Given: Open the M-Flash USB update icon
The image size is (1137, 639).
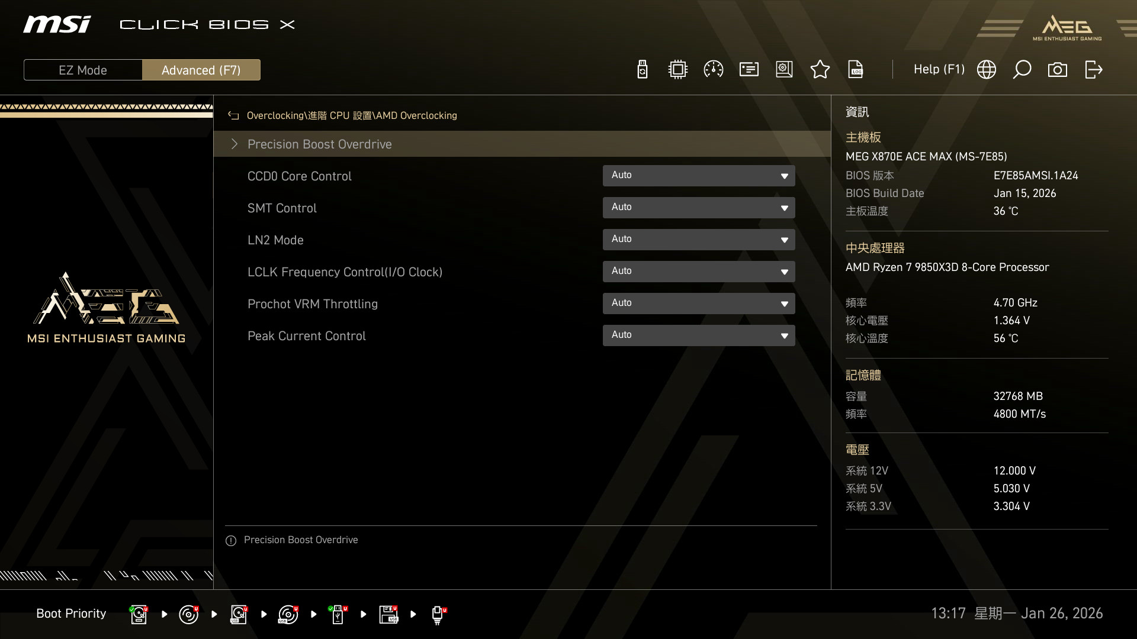Looking at the screenshot, I should [642, 70].
